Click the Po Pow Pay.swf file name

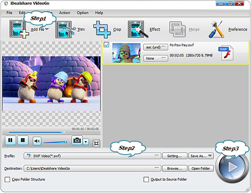tap(182, 45)
